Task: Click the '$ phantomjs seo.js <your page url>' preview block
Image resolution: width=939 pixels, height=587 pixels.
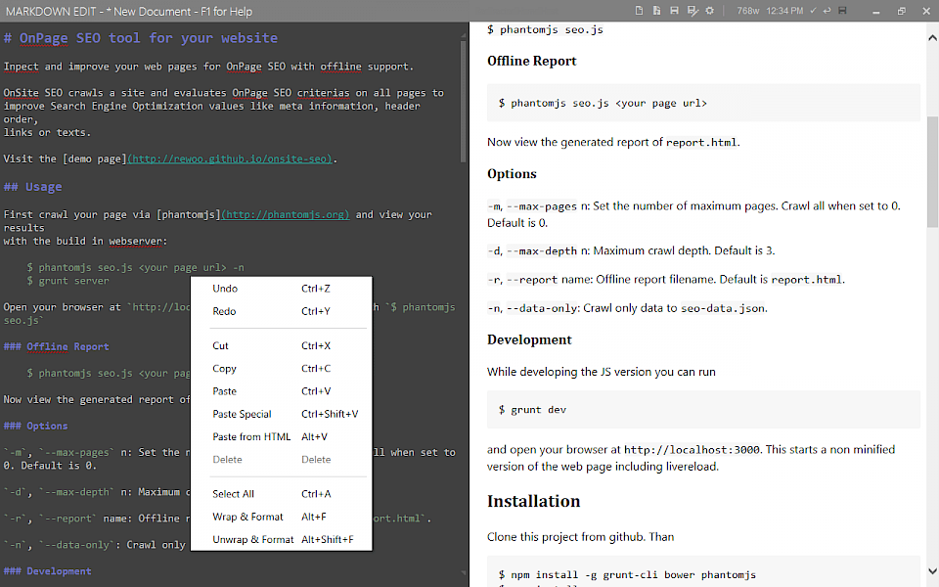Action: click(703, 103)
